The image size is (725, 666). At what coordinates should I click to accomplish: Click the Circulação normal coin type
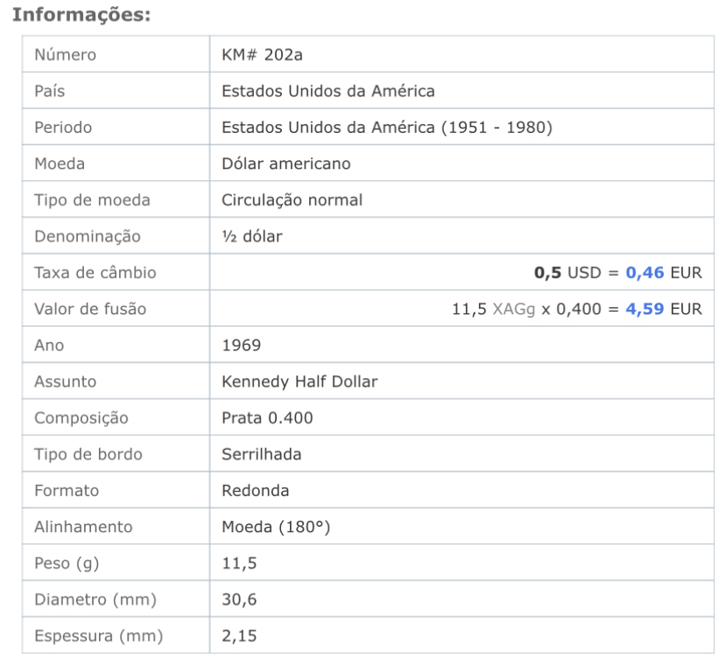pyautogui.click(x=292, y=200)
